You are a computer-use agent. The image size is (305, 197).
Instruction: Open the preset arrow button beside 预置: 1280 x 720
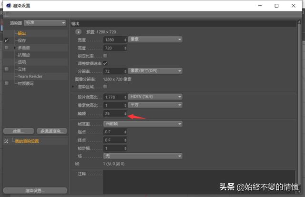pyautogui.click(x=78, y=32)
